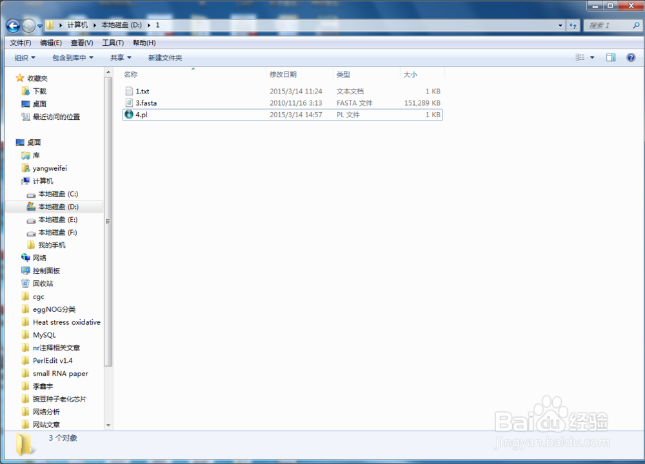This screenshot has width=645, height=464.
Task: Open the MySQL folder
Action: tap(44, 335)
